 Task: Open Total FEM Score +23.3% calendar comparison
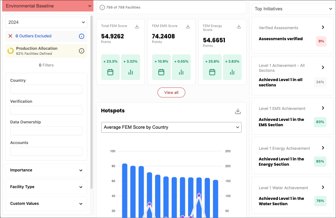coord(110,67)
